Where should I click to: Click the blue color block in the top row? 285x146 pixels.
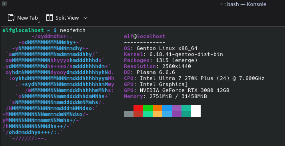[x=167, y=108]
